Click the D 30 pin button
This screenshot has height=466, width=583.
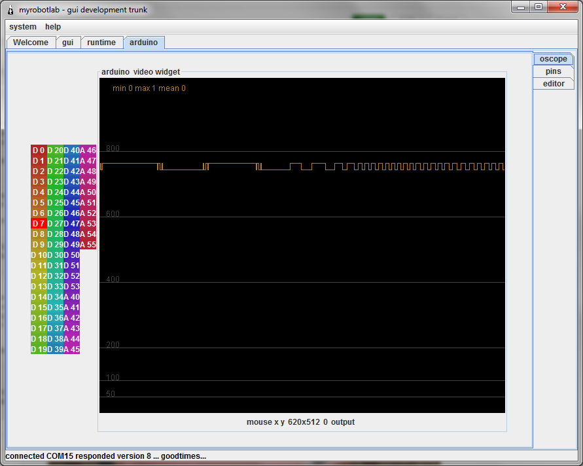pyautogui.click(x=55, y=255)
